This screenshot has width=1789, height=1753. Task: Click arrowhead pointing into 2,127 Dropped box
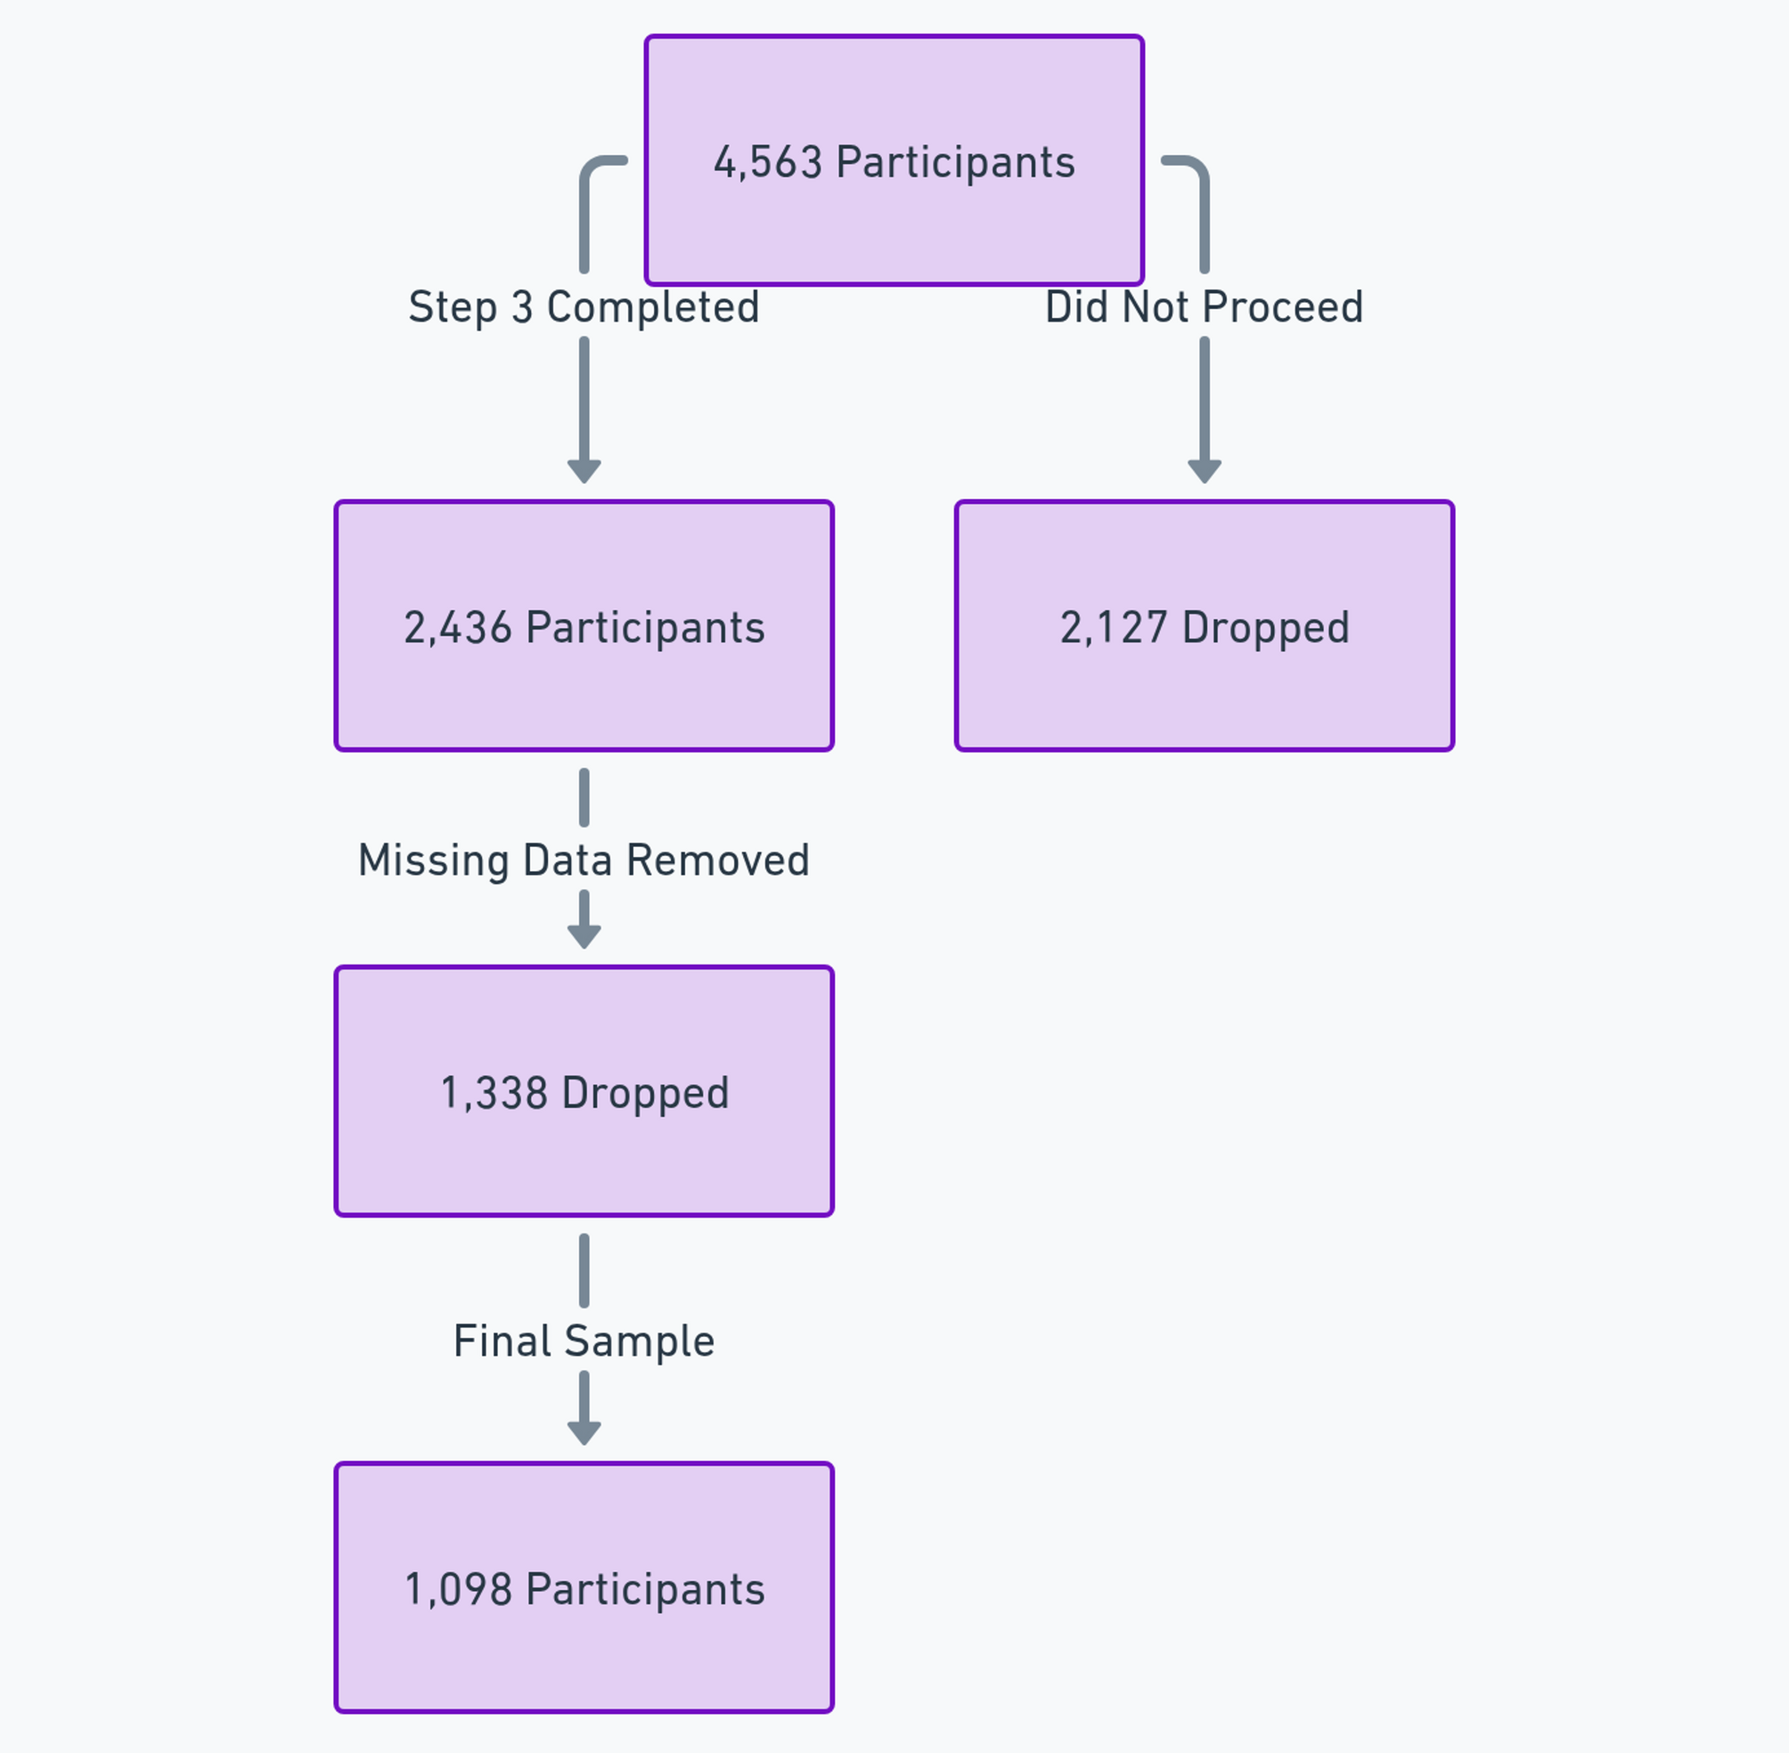point(1205,470)
